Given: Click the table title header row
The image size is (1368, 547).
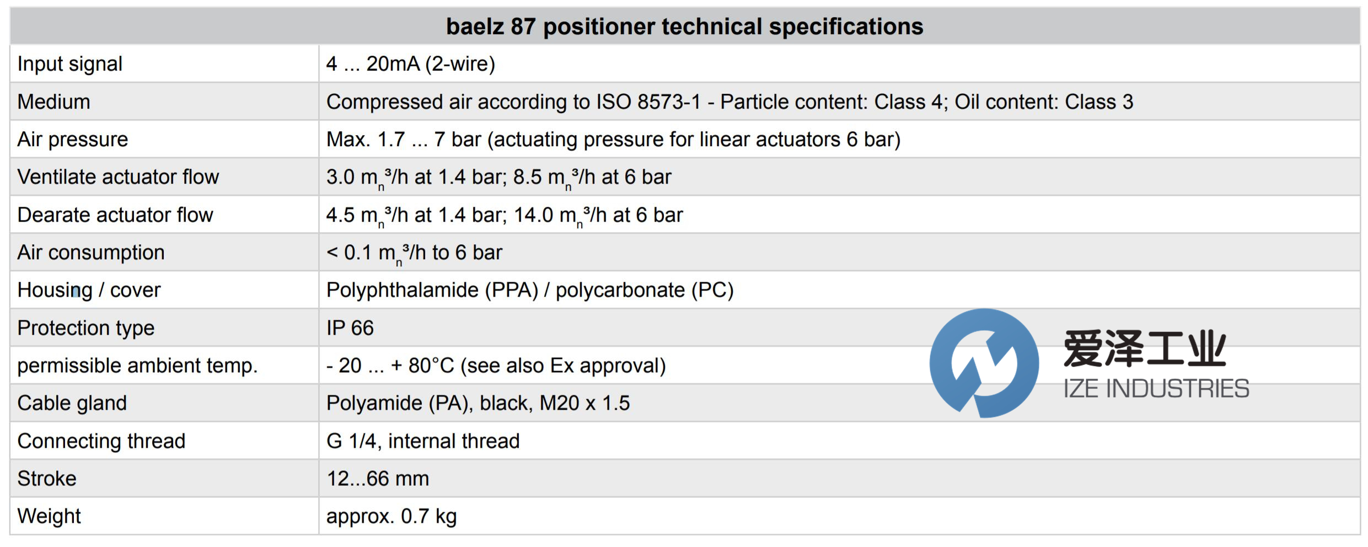Looking at the screenshot, I should pos(684,26).
